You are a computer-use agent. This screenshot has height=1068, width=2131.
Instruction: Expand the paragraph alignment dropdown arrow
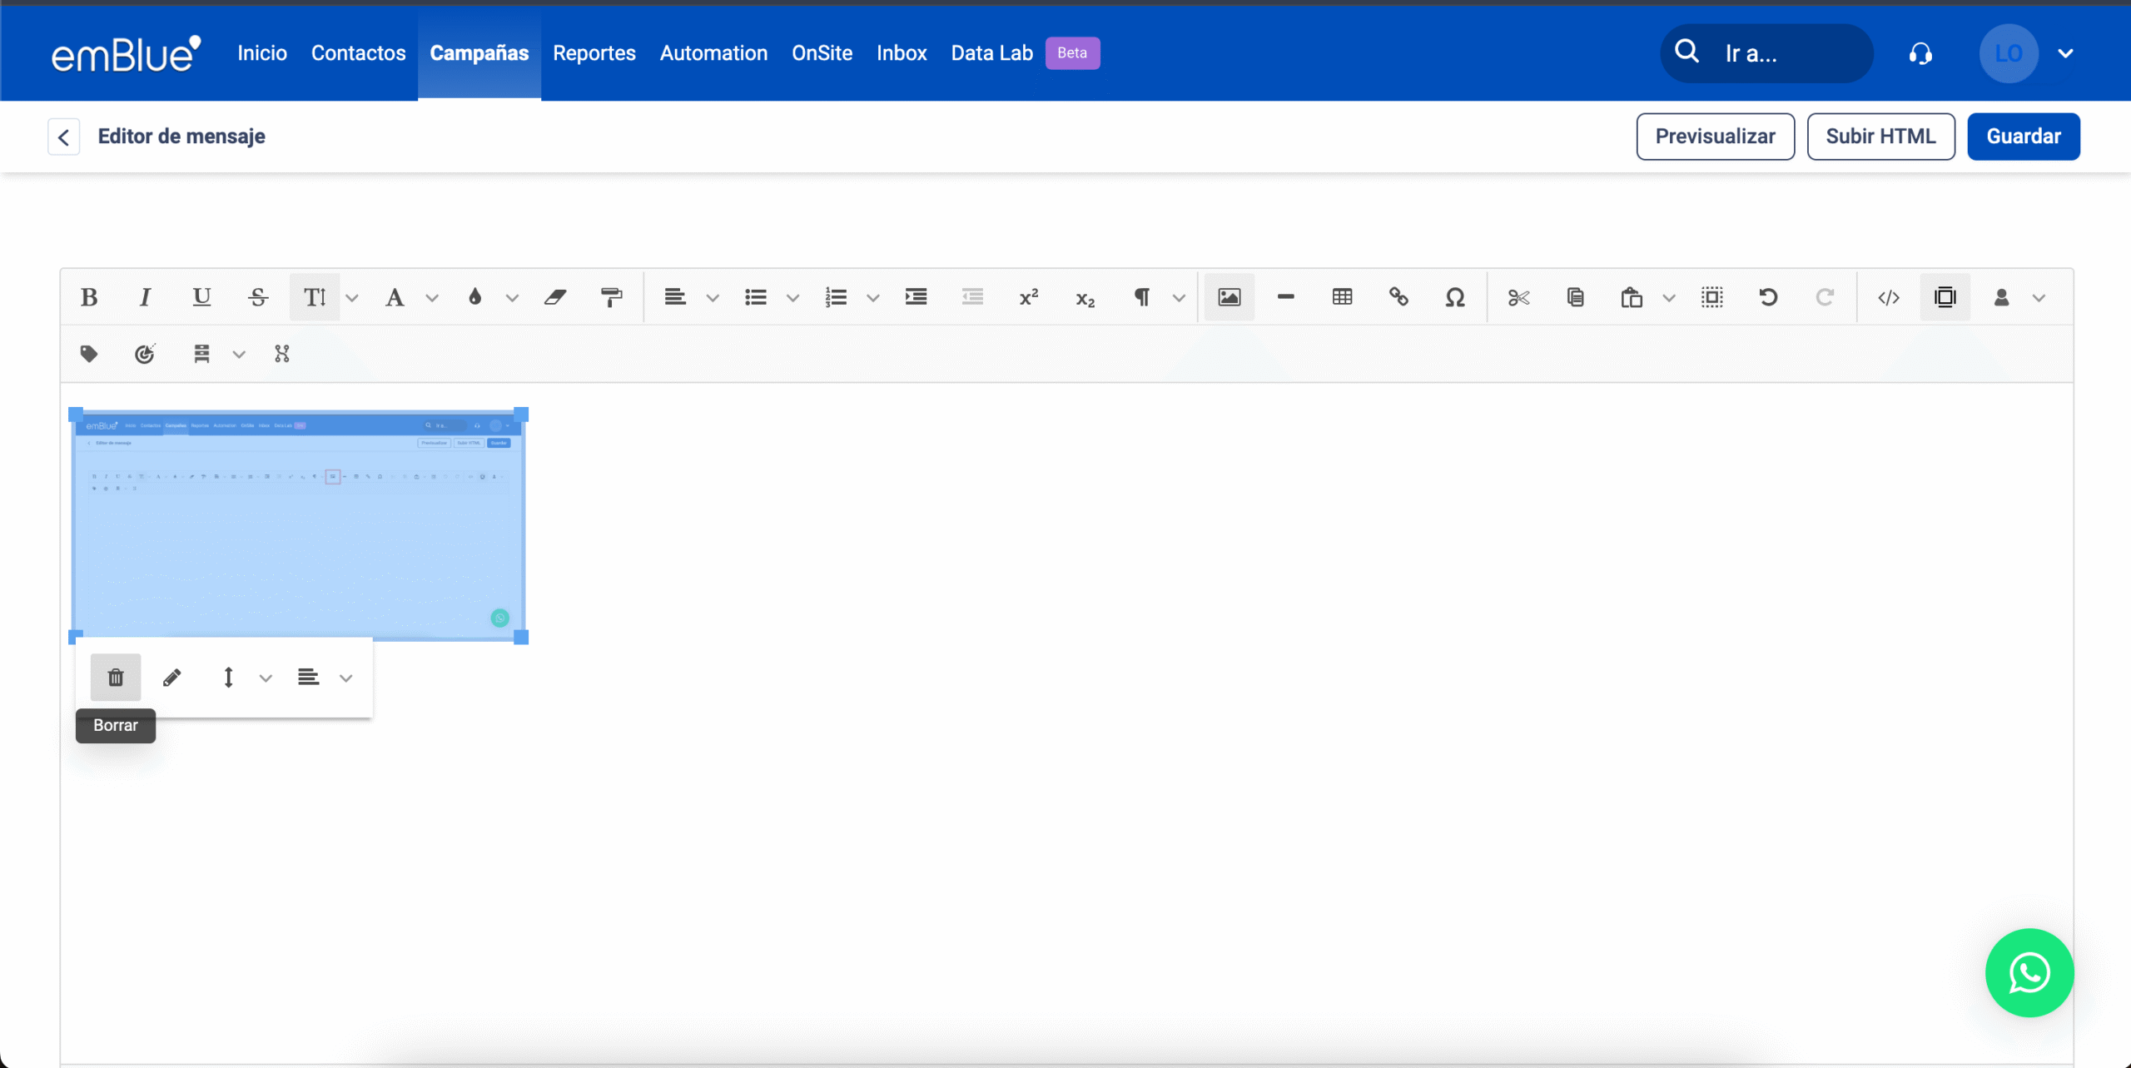click(x=713, y=298)
